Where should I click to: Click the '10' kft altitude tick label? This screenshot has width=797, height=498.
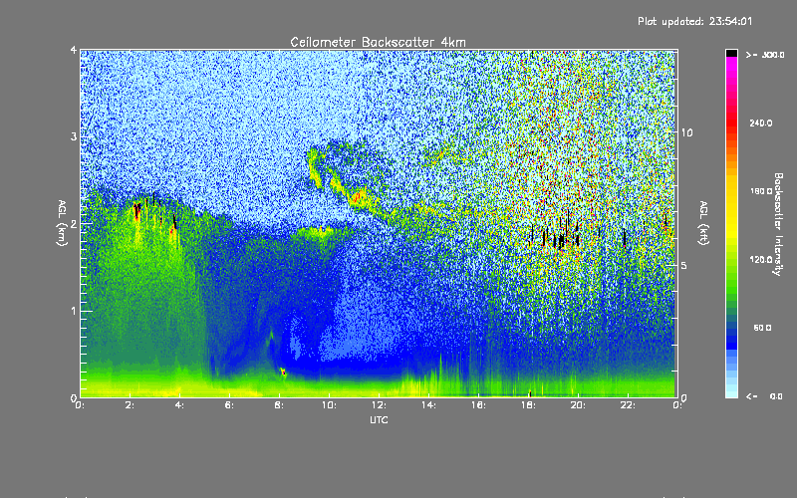[x=686, y=132]
